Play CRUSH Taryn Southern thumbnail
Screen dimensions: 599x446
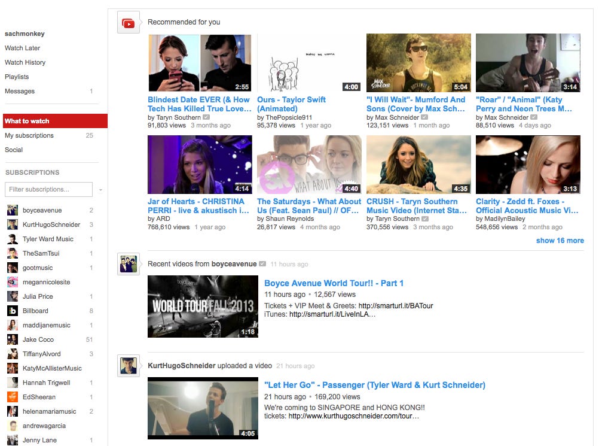click(x=418, y=165)
